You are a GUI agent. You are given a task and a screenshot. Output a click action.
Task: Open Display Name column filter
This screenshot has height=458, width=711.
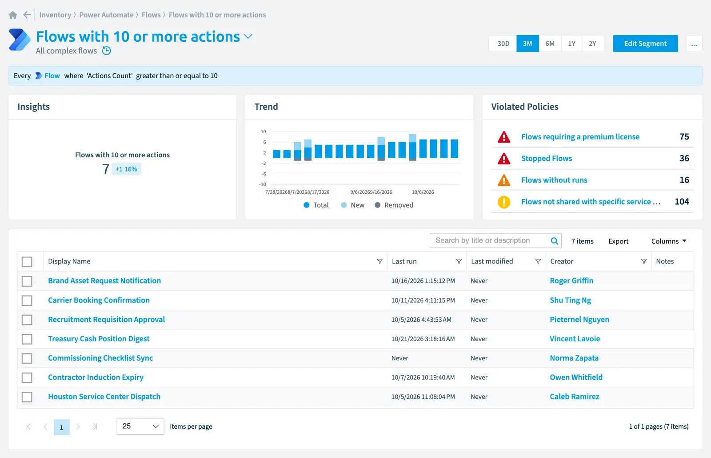pyautogui.click(x=379, y=262)
